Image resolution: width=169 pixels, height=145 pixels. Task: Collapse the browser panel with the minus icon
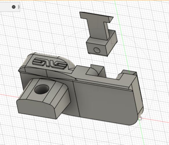point(14,7)
